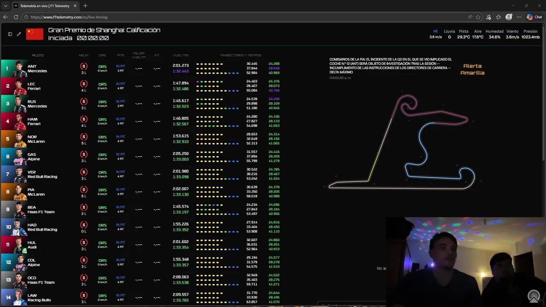The width and height of the screenshot is (546, 307).
Task: Open the browser Settings and more menu
Action: click(519, 17)
